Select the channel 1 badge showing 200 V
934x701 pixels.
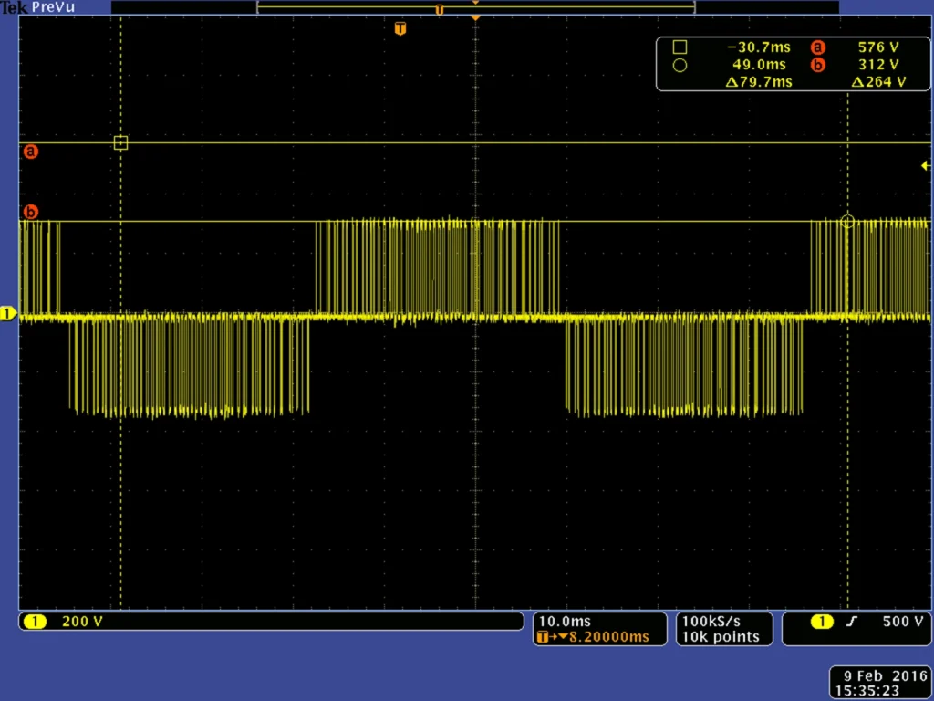(x=35, y=622)
